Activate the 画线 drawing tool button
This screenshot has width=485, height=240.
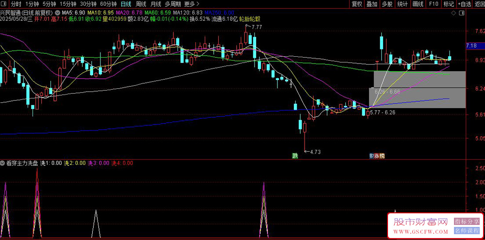coord(418,4)
